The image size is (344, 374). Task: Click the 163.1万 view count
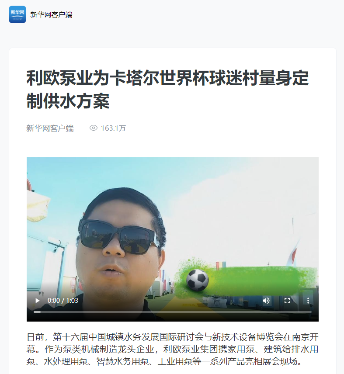(113, 128)
